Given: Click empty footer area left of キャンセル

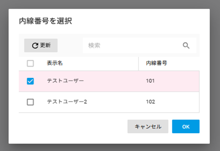Looking at the screenshot, I should [x=71, y=127].
